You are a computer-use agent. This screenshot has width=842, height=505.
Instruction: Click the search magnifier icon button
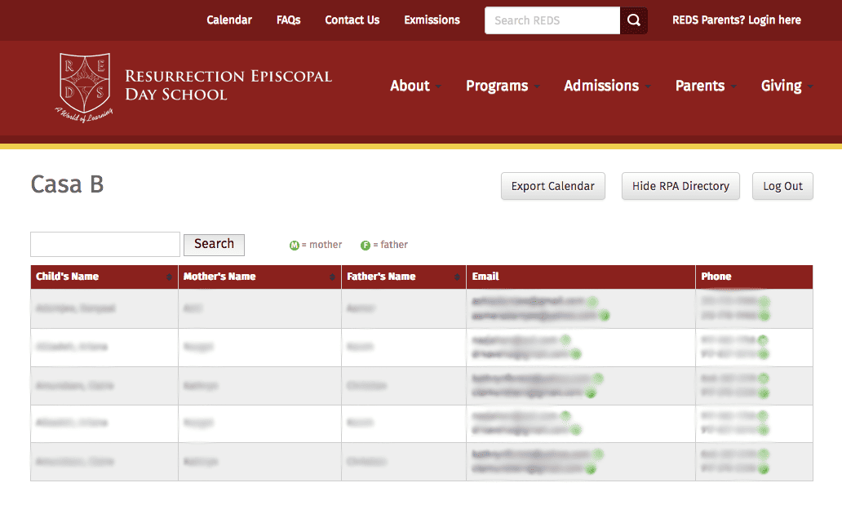coord(634,20)
